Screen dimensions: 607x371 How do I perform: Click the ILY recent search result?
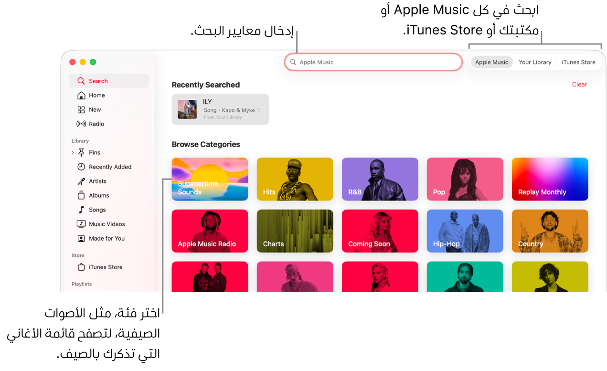(220, 109)
